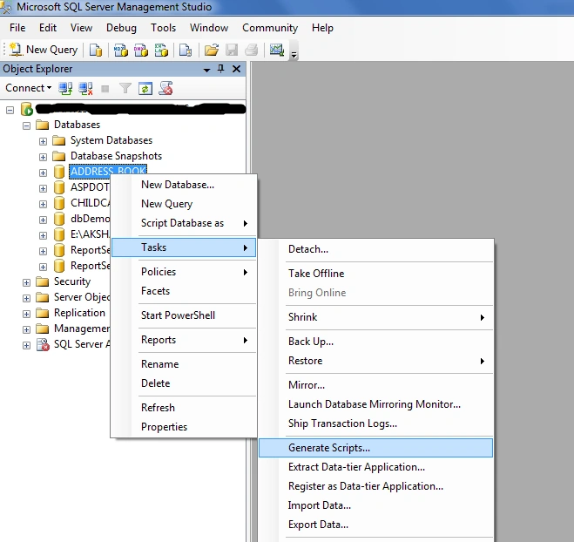Choose Rename from context menu
574x542 pixels.
[x=184, y=364]
